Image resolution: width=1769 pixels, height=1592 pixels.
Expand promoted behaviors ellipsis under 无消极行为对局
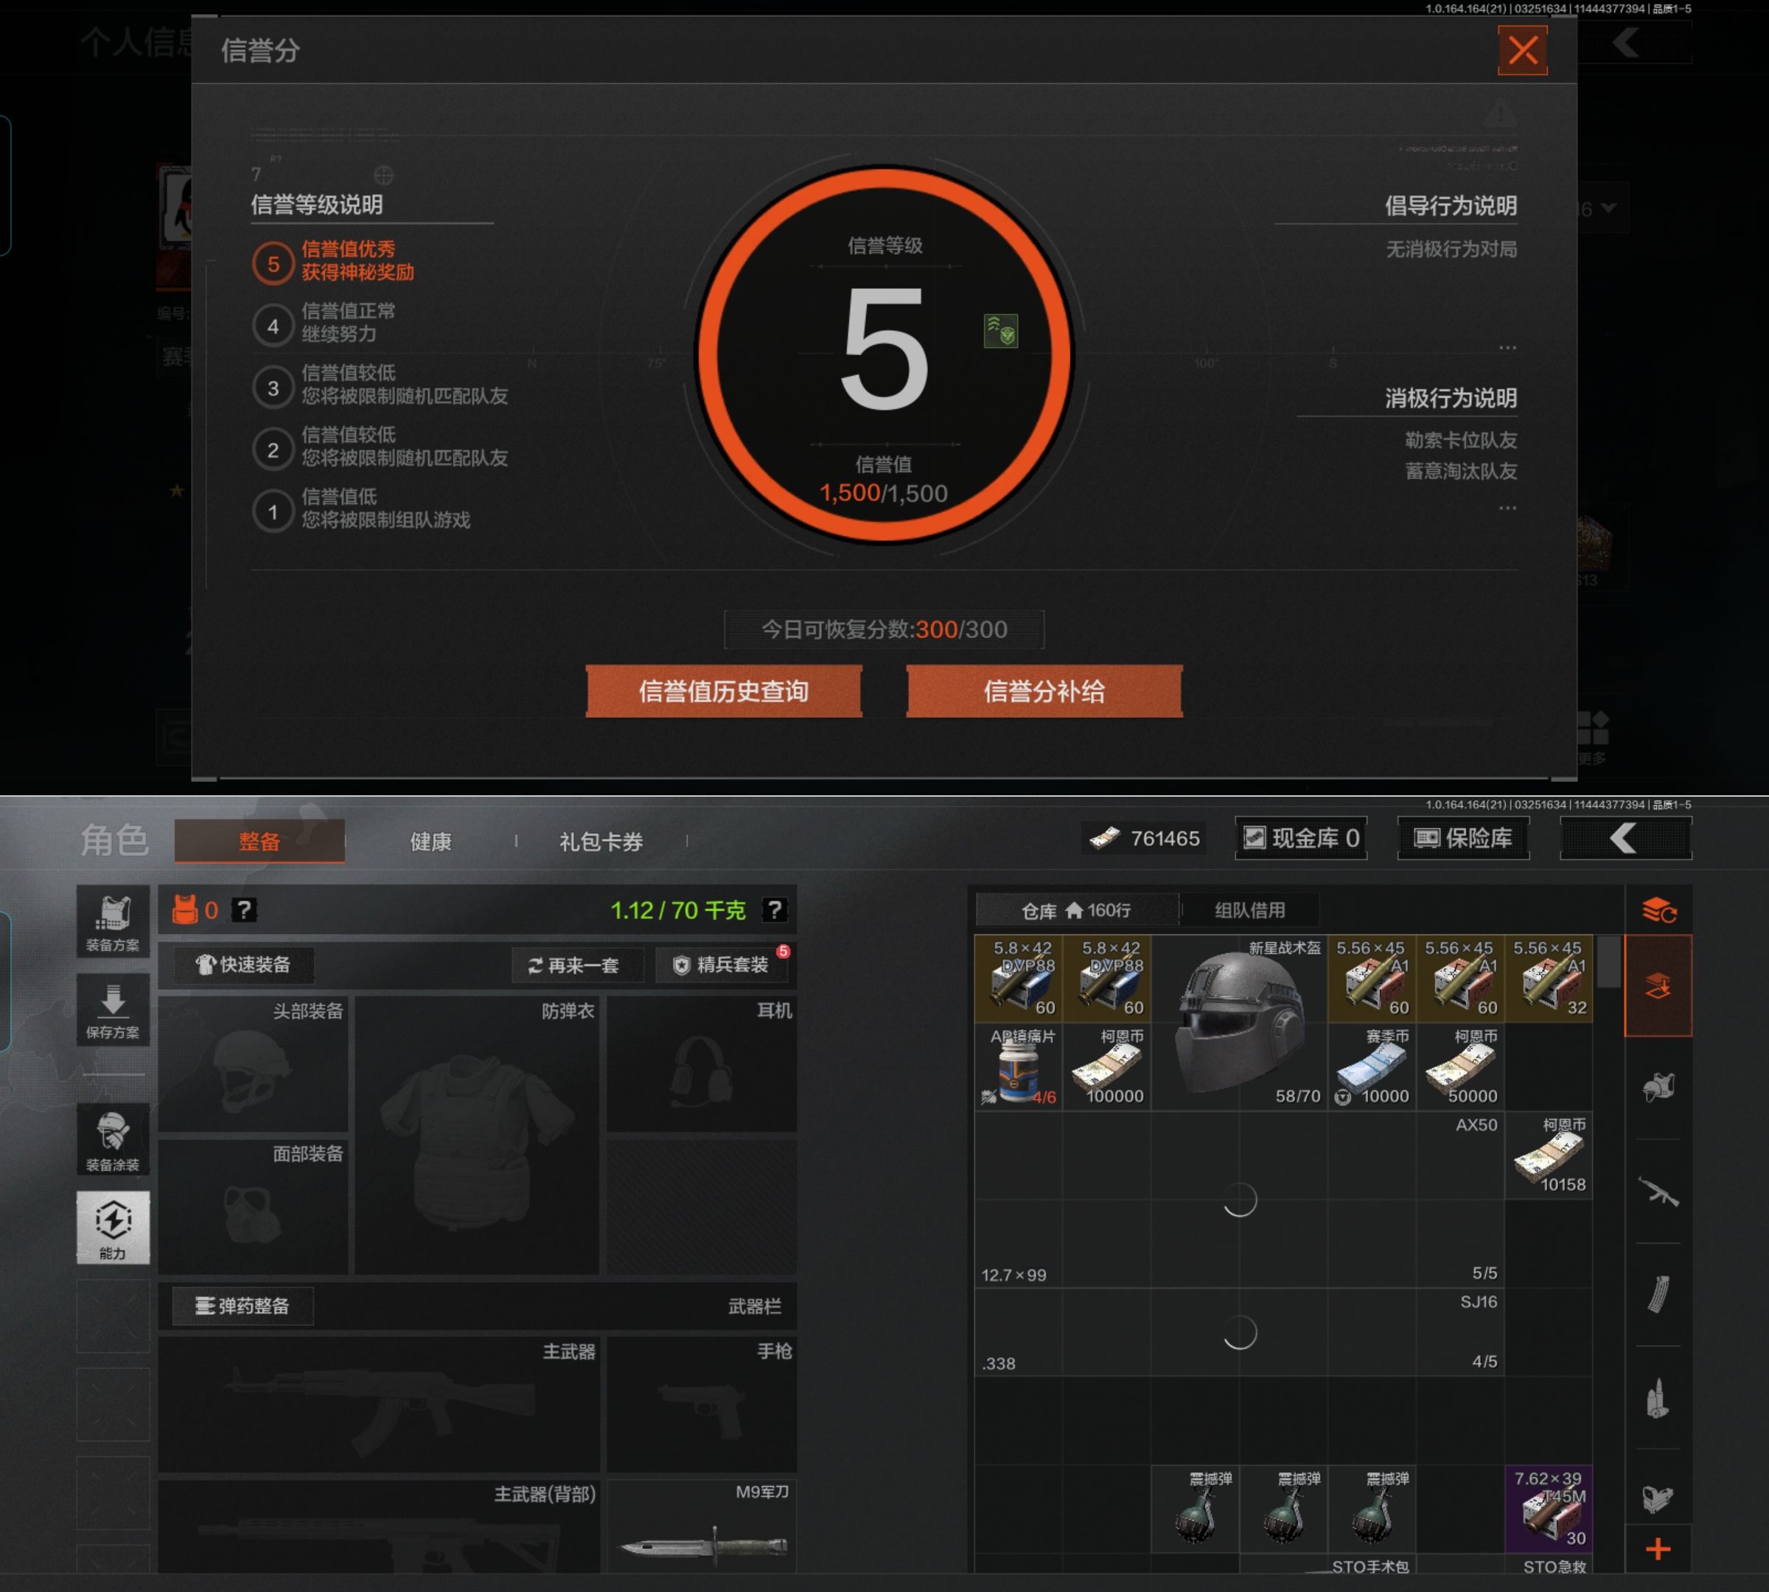click(x=1507, y=347)
